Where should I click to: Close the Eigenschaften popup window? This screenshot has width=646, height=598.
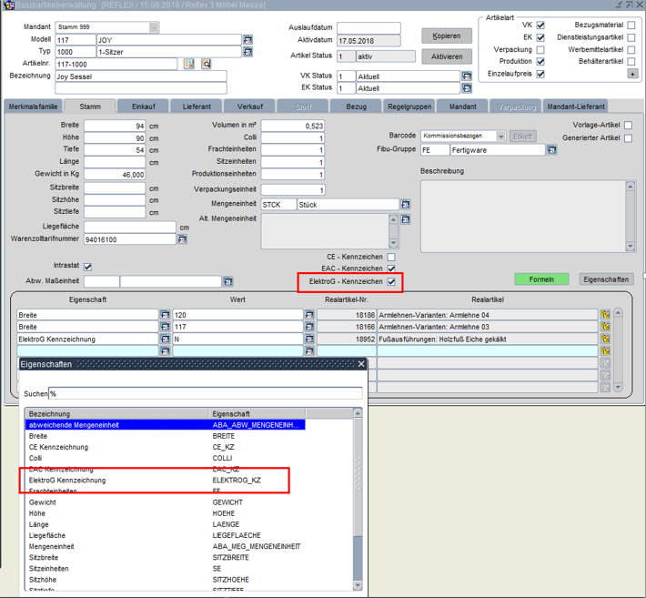(361, 364)
